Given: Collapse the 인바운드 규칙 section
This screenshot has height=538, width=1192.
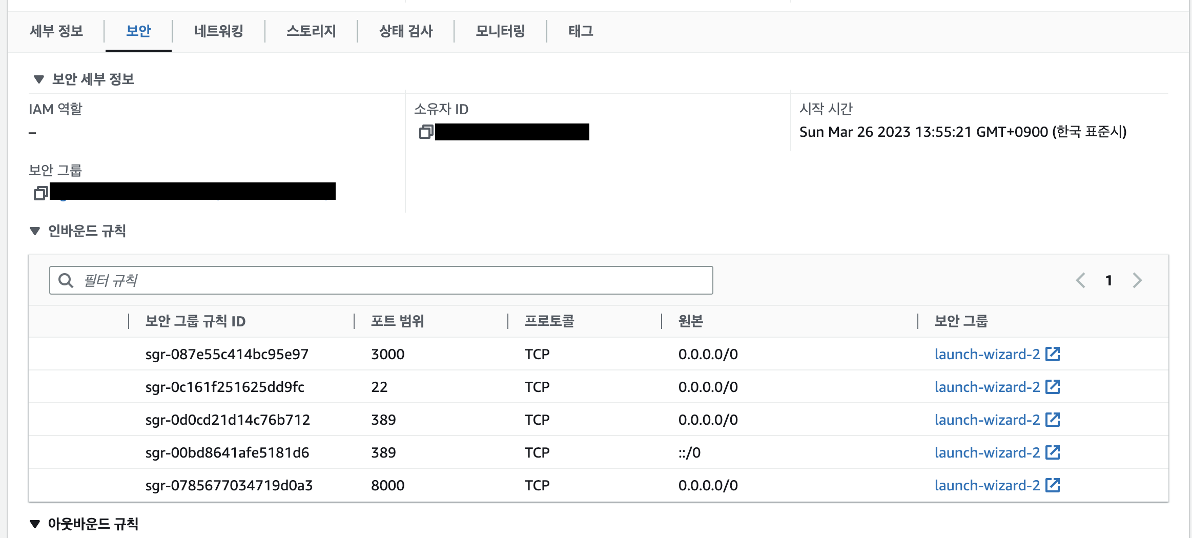Looking at the screenshot, I should (35, 231).
